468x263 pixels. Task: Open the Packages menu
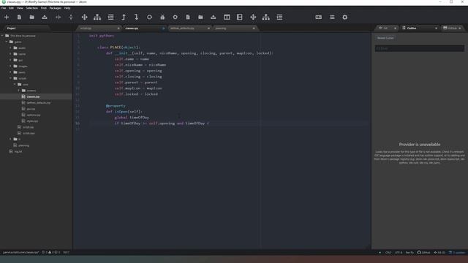[x=56, y=8]
